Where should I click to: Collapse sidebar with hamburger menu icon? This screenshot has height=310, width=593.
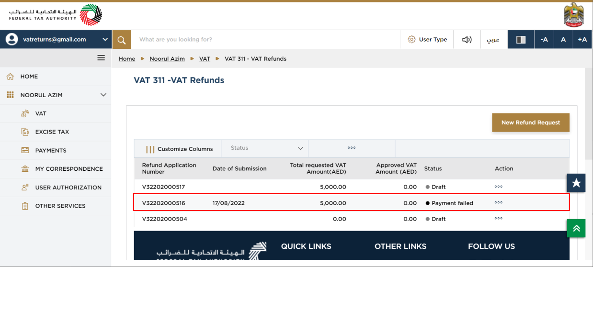tap(101, 58)
